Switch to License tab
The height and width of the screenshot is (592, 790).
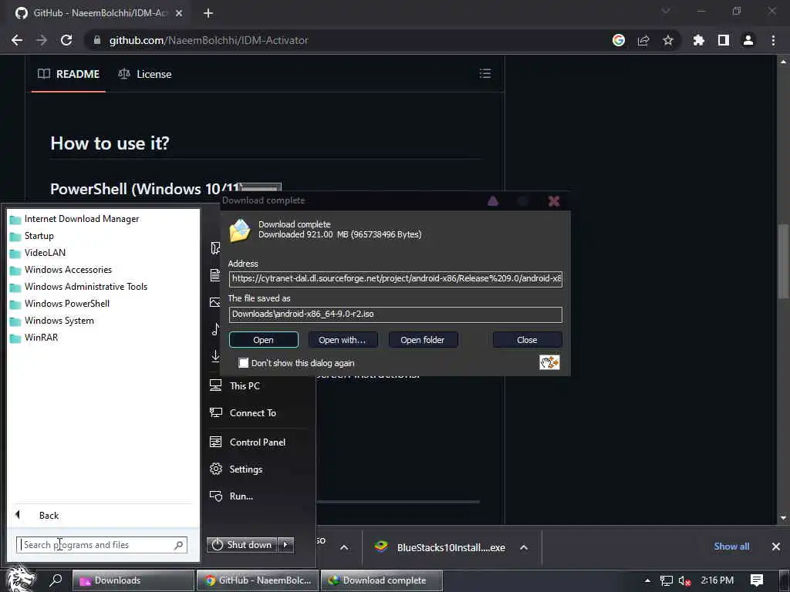pos(144,74)
